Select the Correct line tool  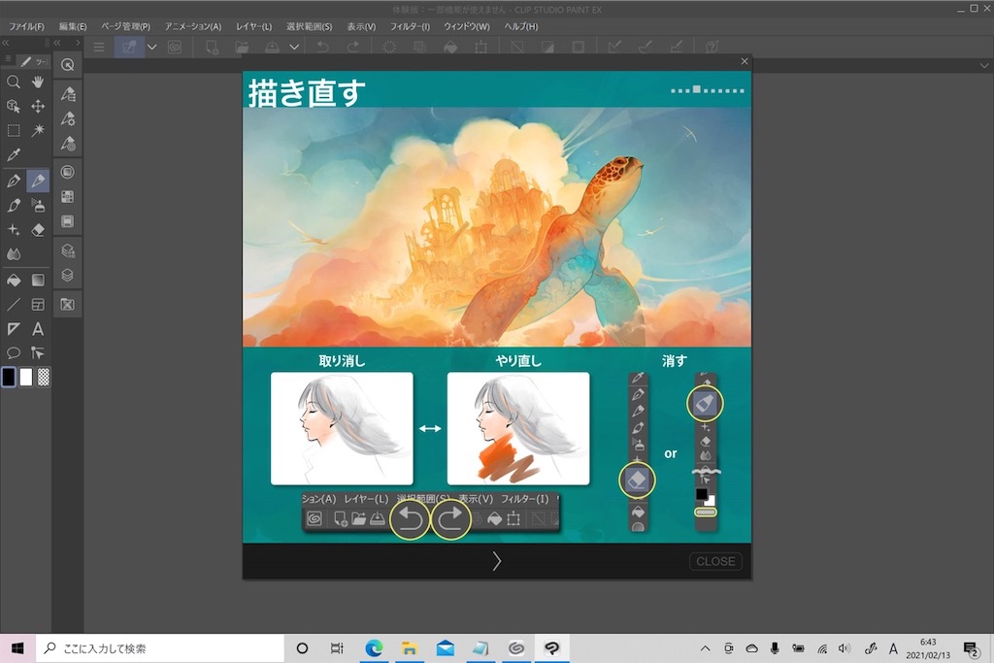tap(38, 353)
